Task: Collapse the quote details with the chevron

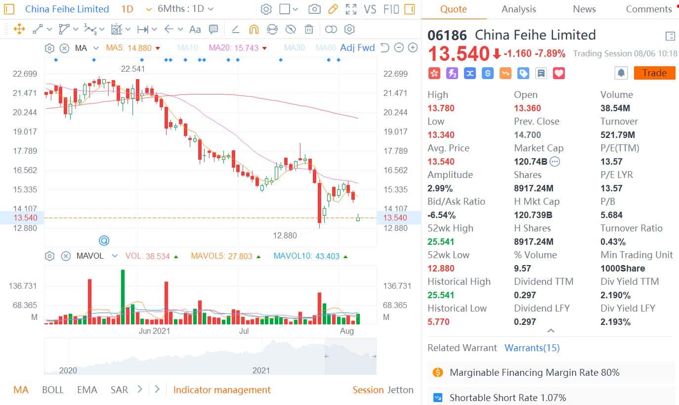Action: tap(551, 331)
